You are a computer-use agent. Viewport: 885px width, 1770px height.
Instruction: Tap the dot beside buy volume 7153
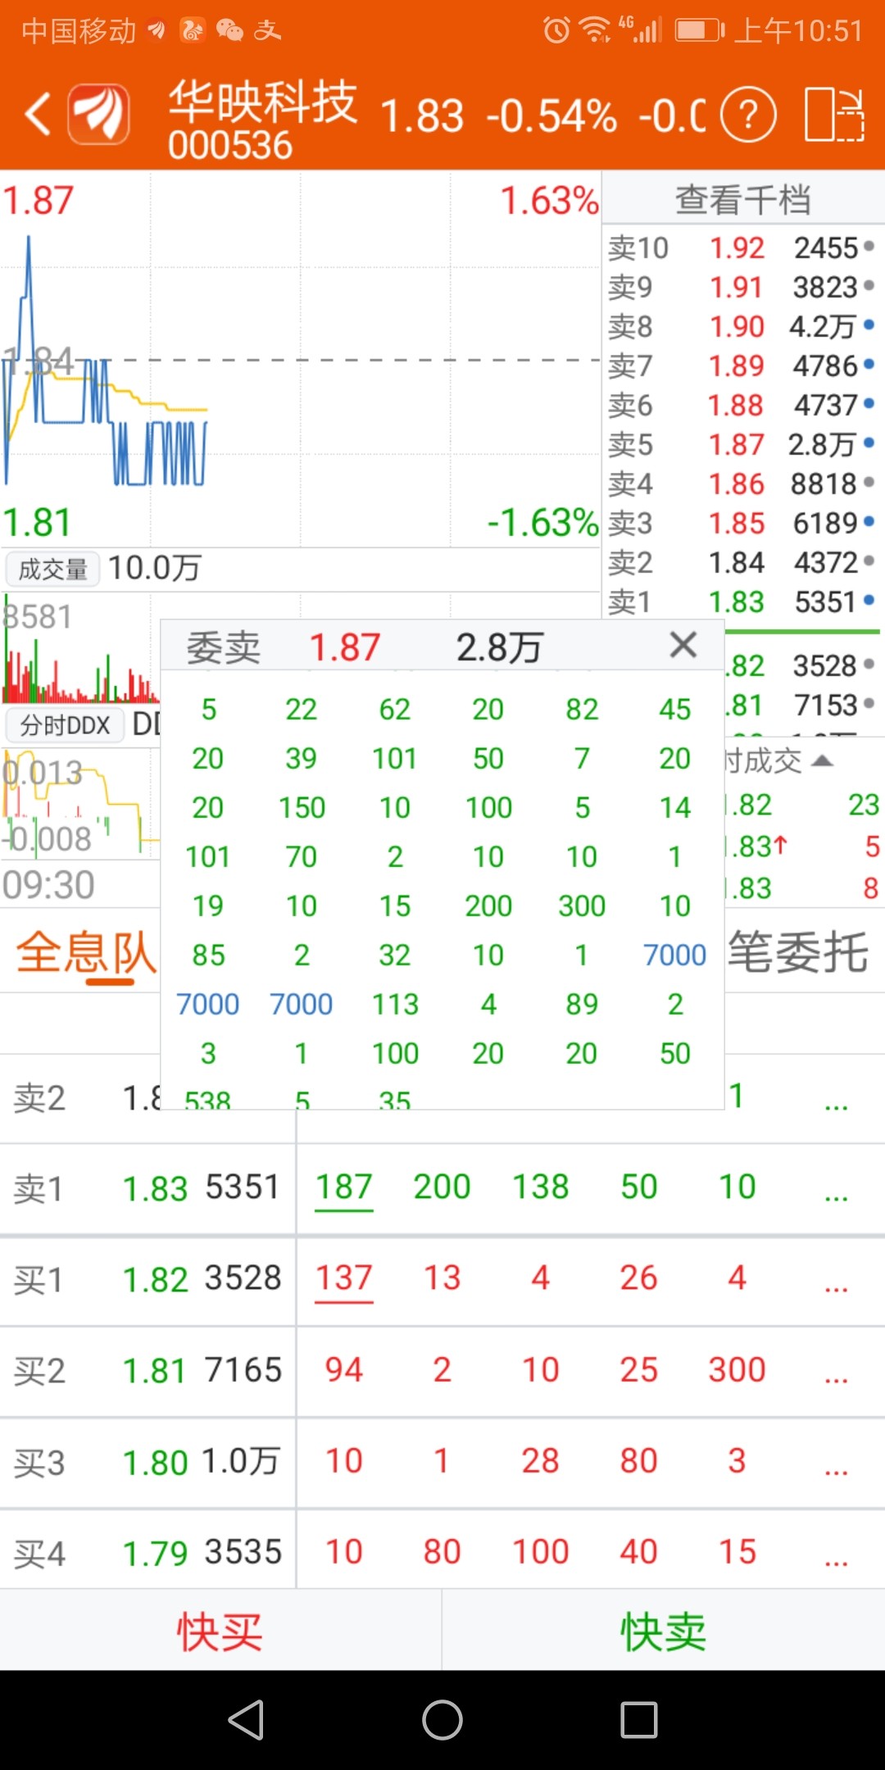[869, 704]
